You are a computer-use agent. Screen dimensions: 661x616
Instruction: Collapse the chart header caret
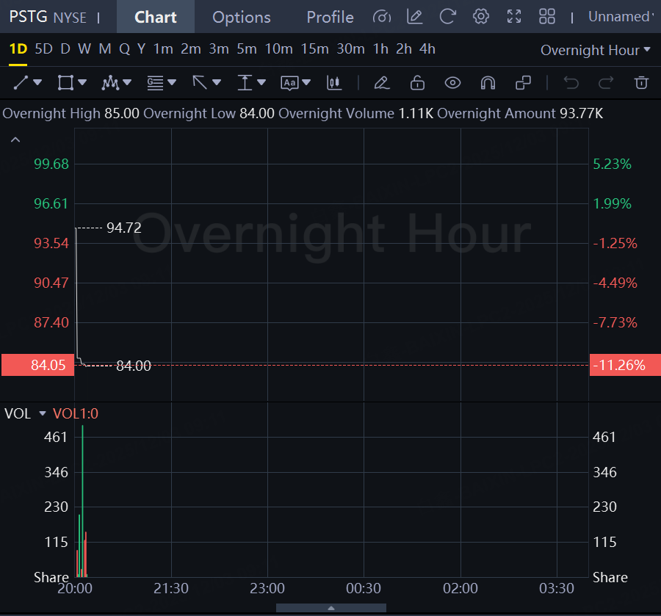[x=15, y=139]
